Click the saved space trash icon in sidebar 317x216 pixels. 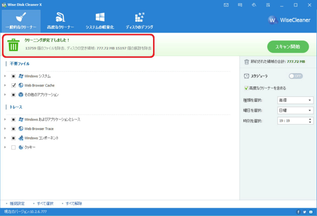(246, 62)
